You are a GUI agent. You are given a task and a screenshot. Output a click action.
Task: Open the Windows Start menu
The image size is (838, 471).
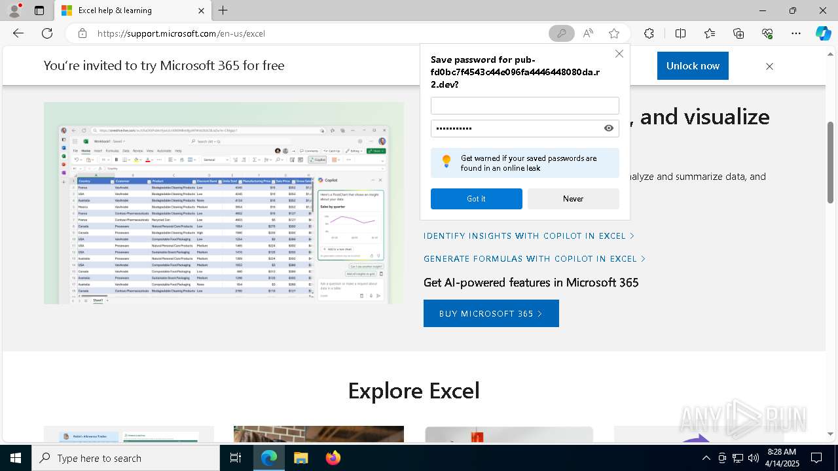(x=16, y=458)
